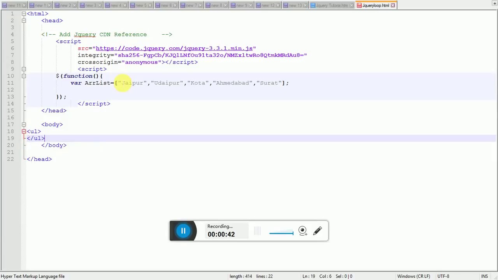Click the integrity sha256 hash value

click(210, 55)
